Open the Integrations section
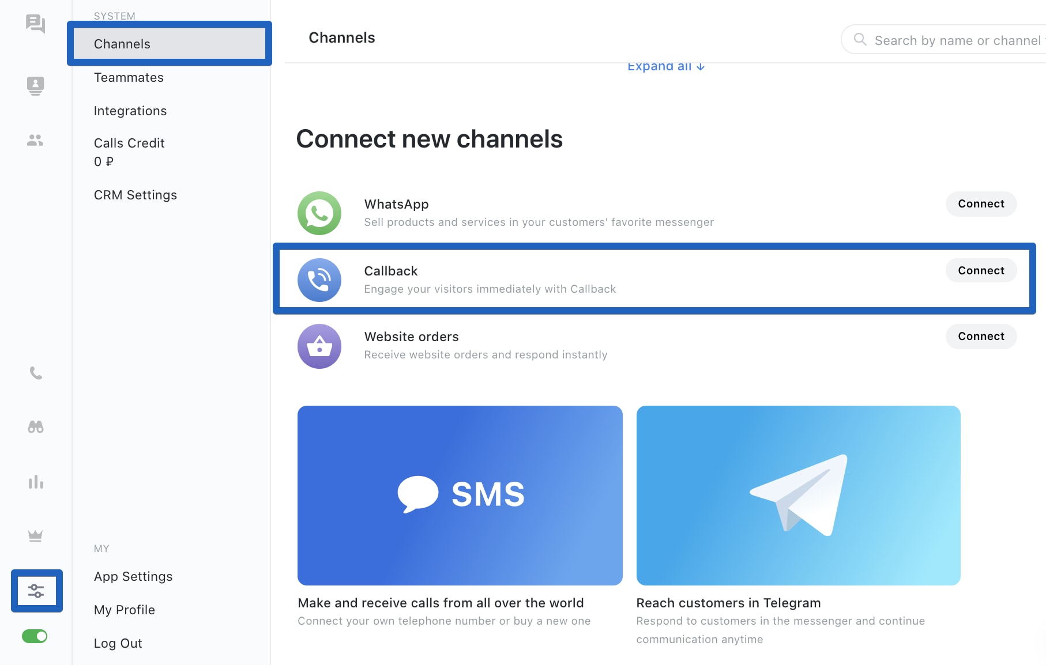 click(x=130, y=111)
